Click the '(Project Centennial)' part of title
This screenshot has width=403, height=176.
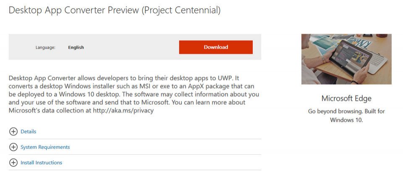point(181,10)
